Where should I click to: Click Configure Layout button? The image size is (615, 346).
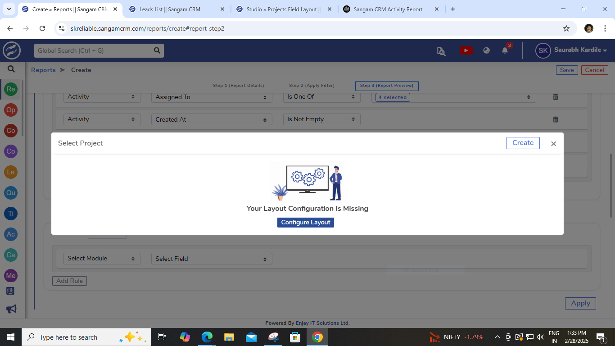point(306,223)
